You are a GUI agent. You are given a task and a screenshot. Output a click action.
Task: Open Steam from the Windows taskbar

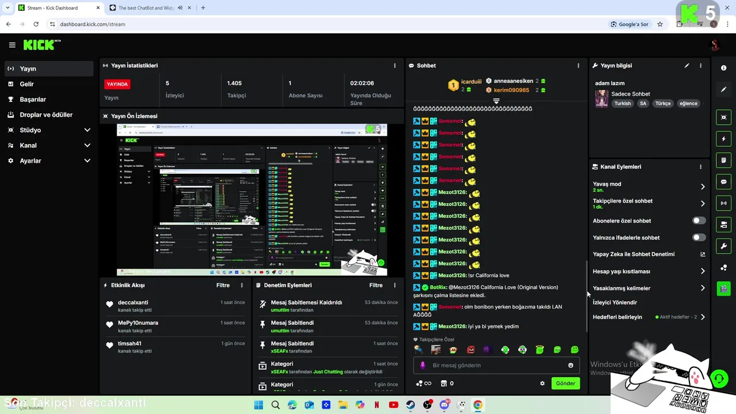[x=410, y=405]
